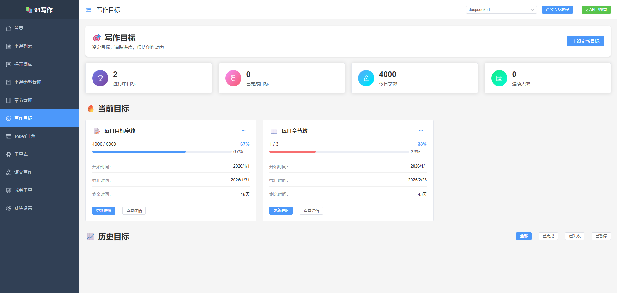The width and height of the screenshot is (617, 293).
Task: Open the deepseek-r1 model dropdown
Action: tap(501, 10)
